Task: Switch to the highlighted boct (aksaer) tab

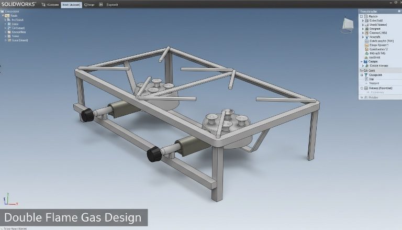Action: click(x=72, y=4)
